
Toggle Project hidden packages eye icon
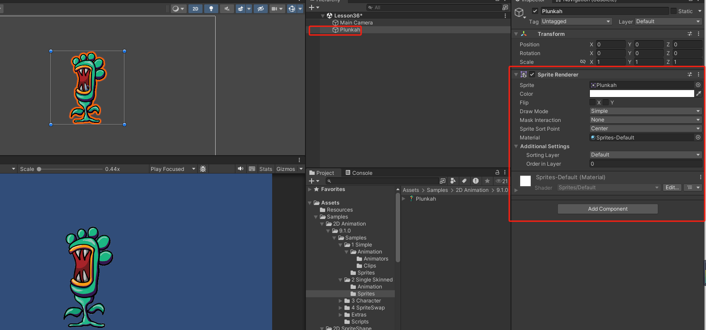(501, 181)
